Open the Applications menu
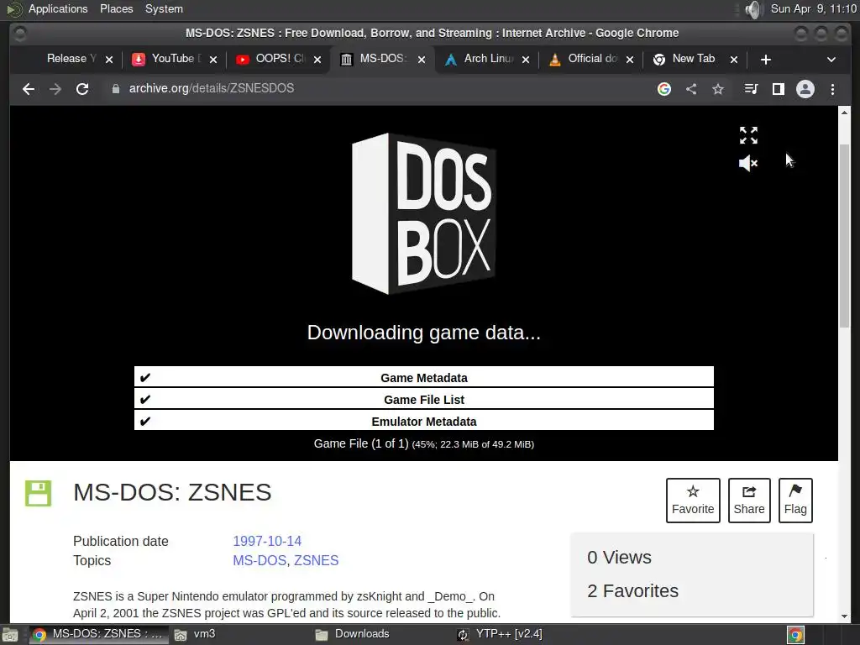Viewport: 860px width, 645px height. [x=58, y=8]
